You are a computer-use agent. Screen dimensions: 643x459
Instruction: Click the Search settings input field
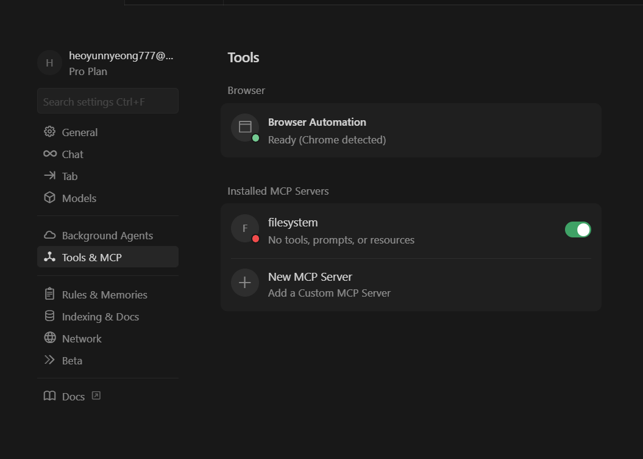(x=108, y=101)
